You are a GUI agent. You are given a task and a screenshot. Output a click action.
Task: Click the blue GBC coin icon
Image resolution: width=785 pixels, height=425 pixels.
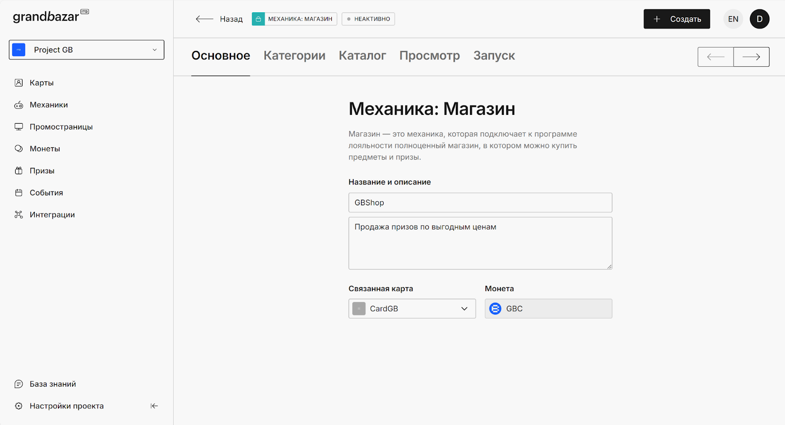[496, 309]
